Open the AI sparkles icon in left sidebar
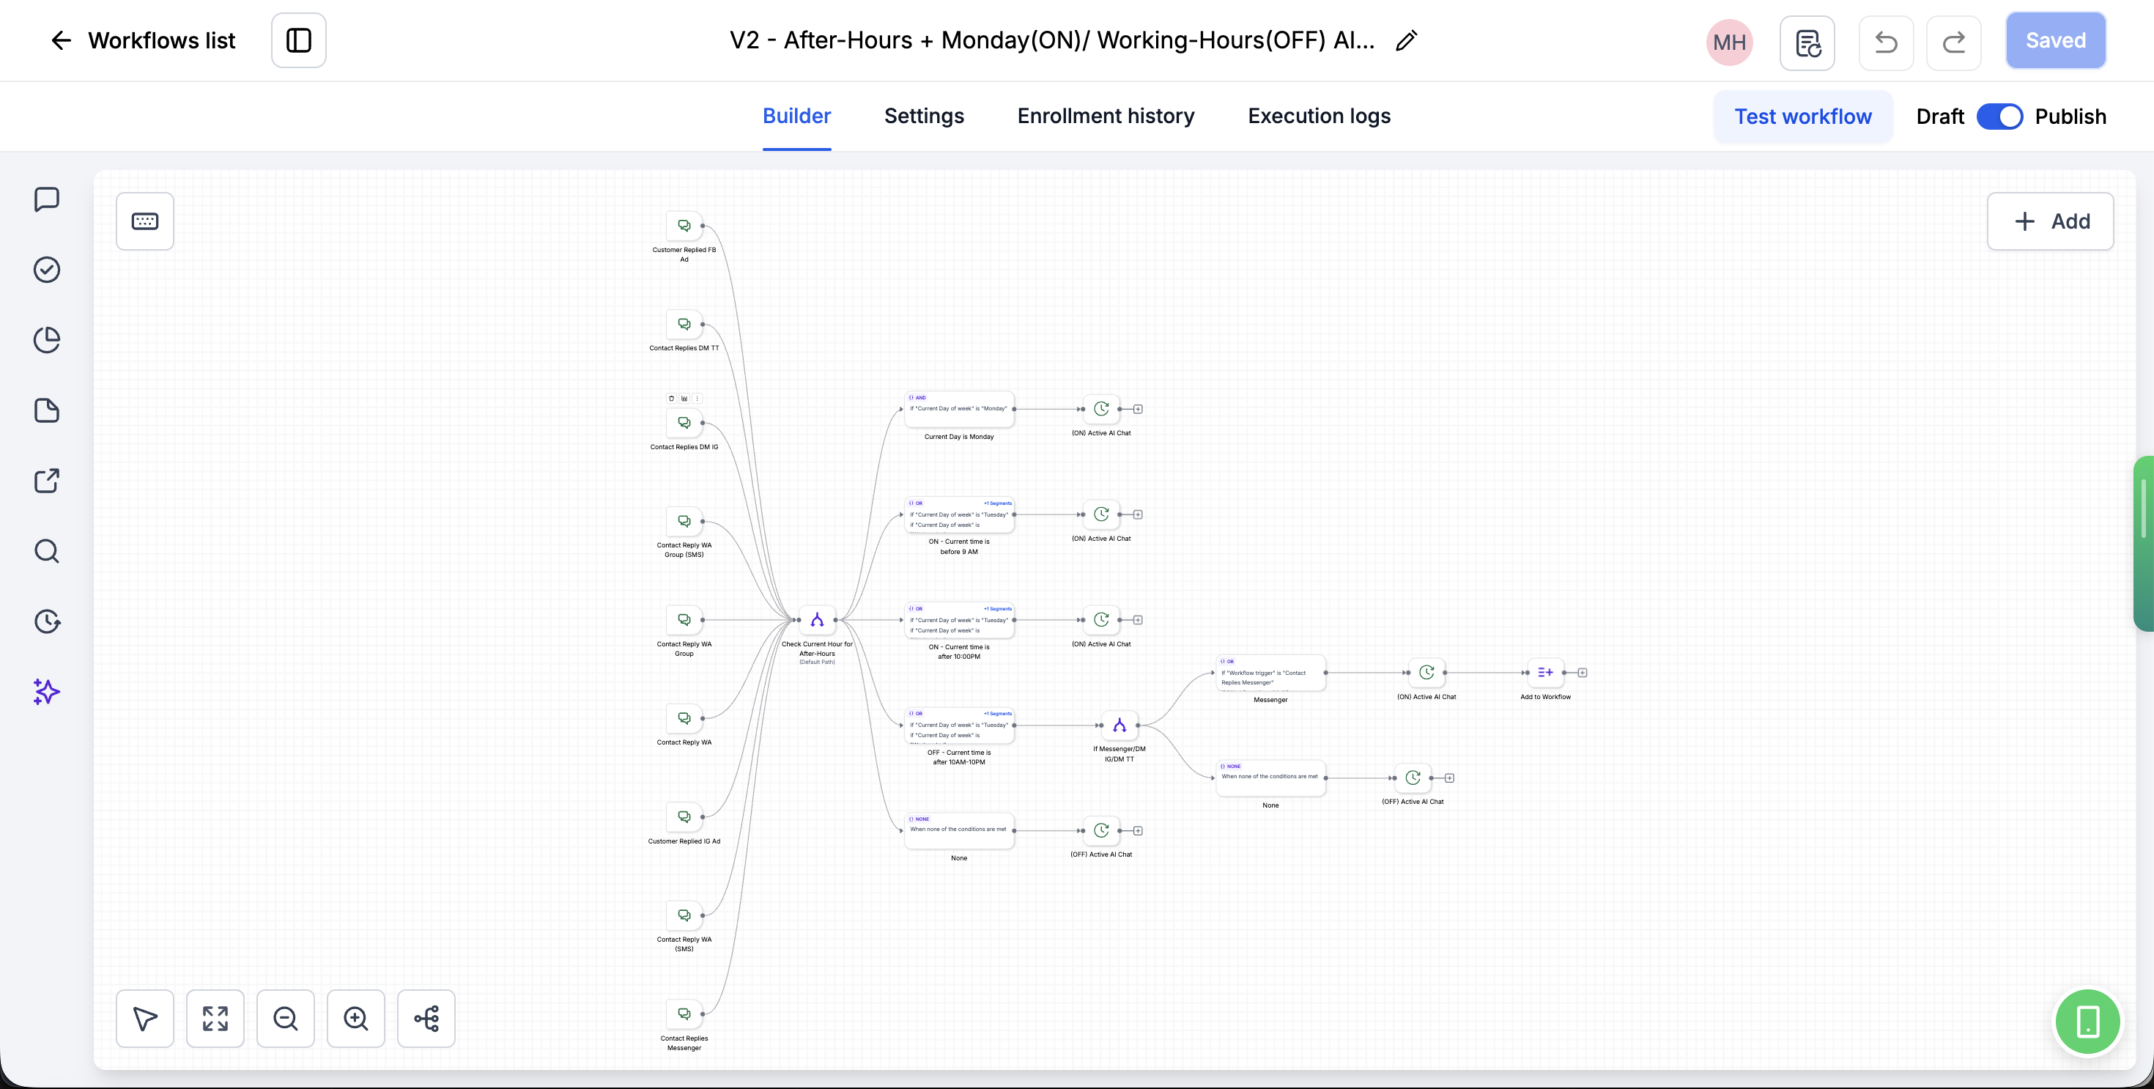The height and width of the screenshot is (1089, 2154). (47, 692)
